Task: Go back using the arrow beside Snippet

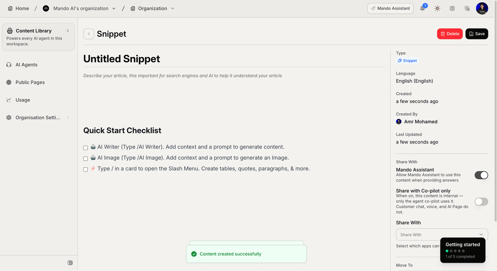Action: (x=89, y=34)
